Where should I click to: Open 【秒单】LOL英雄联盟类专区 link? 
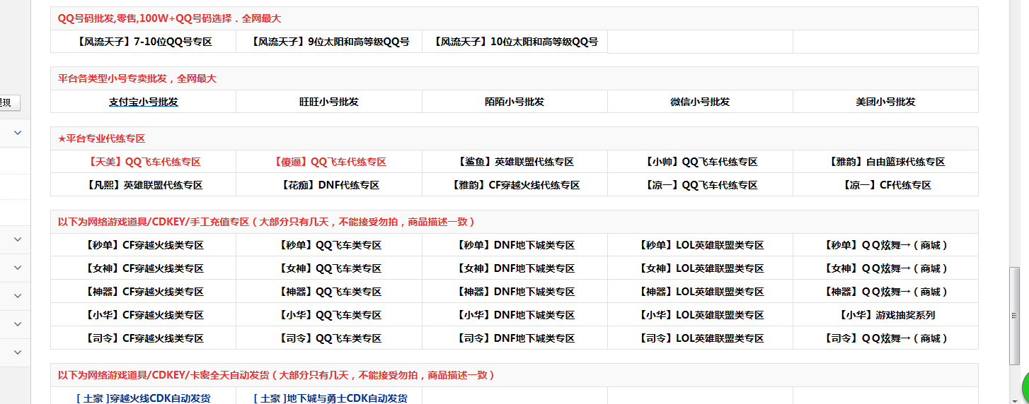pyautogui.click(x=700, y=245)
